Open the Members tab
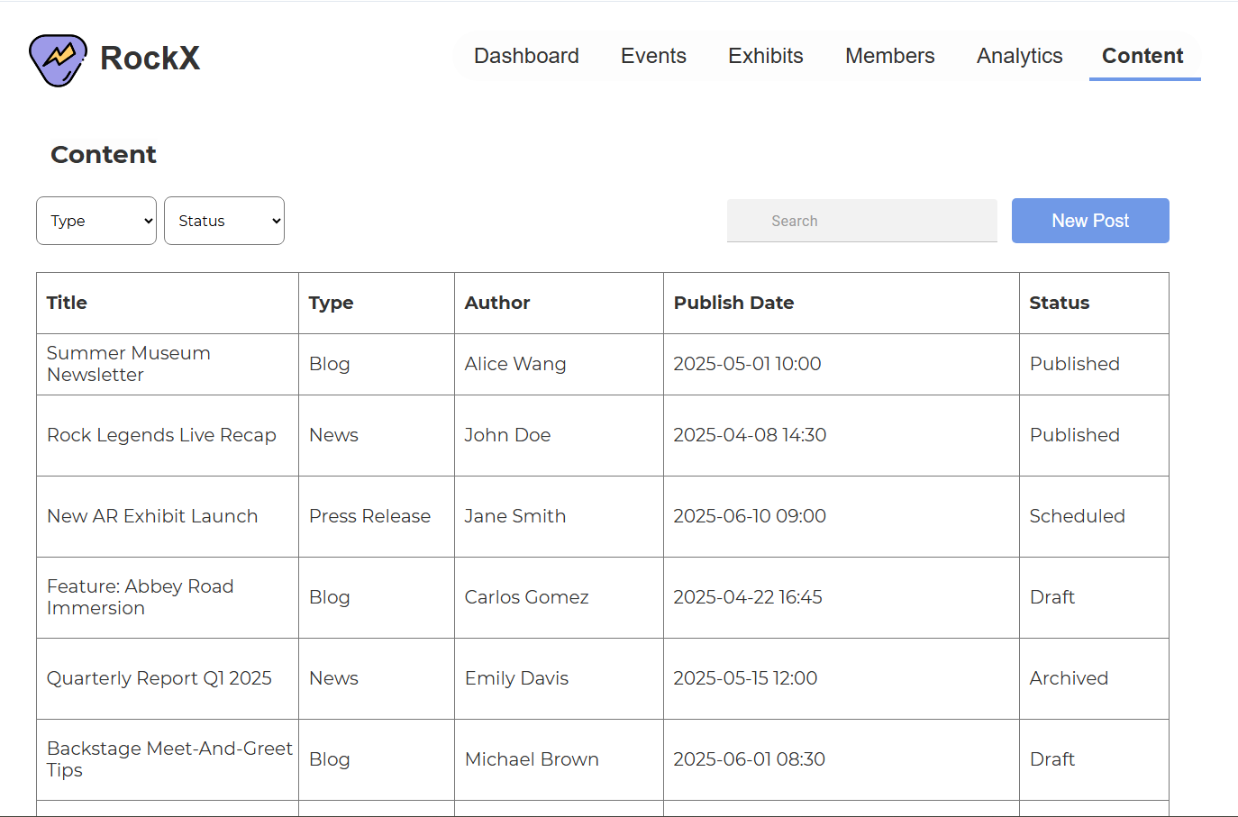Image resolution: width=1238 pixels, height=817 pixels. pyautogui.click(x=889, y=56)
